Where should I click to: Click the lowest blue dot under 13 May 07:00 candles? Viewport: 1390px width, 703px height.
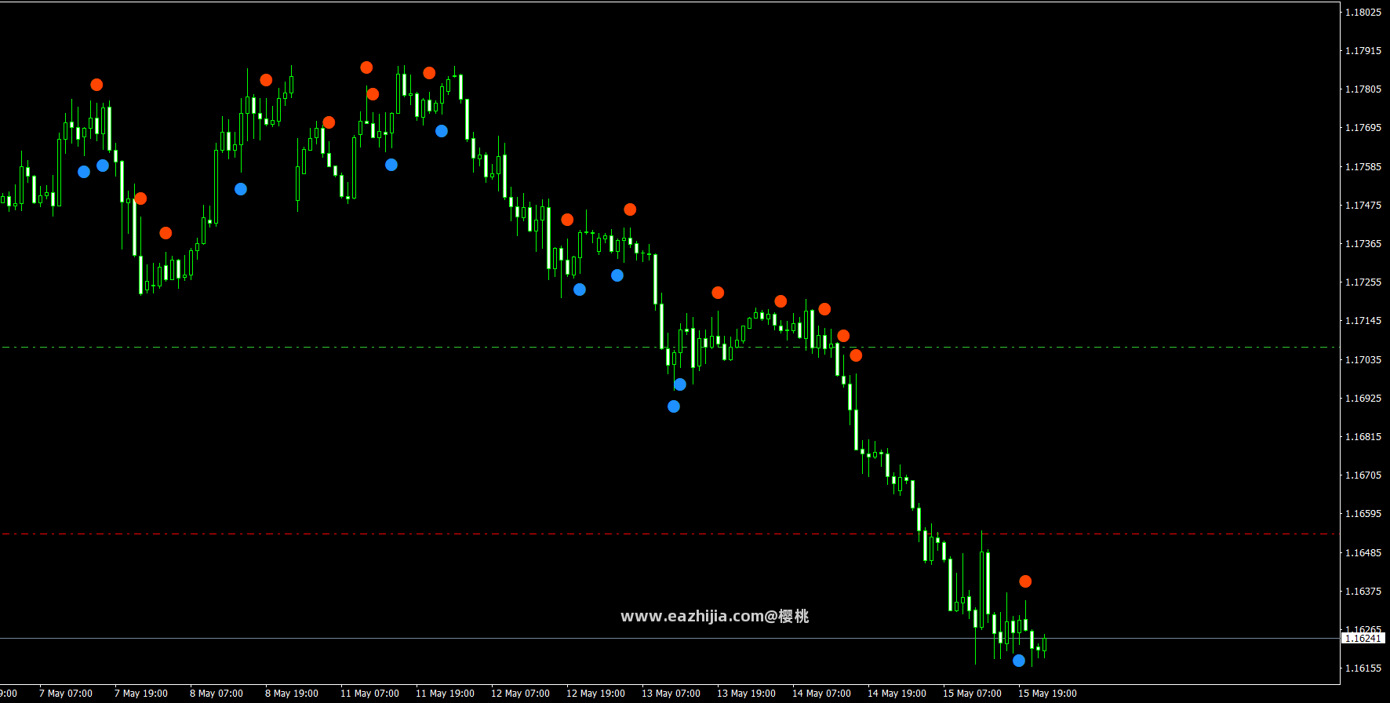coord(674,406)
